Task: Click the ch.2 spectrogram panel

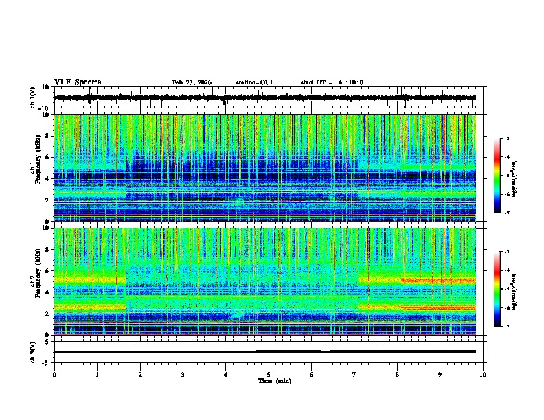Action: click(265, 281)
